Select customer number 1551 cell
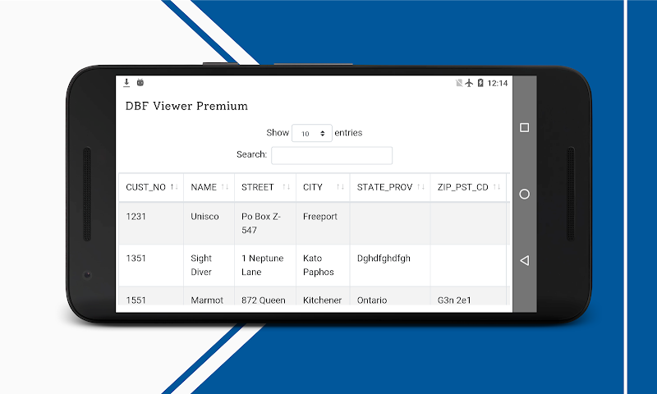Viewport: 657px width, 394px height. pos(151,296)
